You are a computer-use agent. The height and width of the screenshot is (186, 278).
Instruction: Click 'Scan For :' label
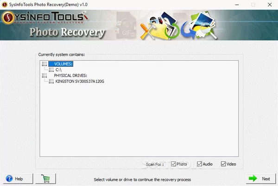point(155,164)
